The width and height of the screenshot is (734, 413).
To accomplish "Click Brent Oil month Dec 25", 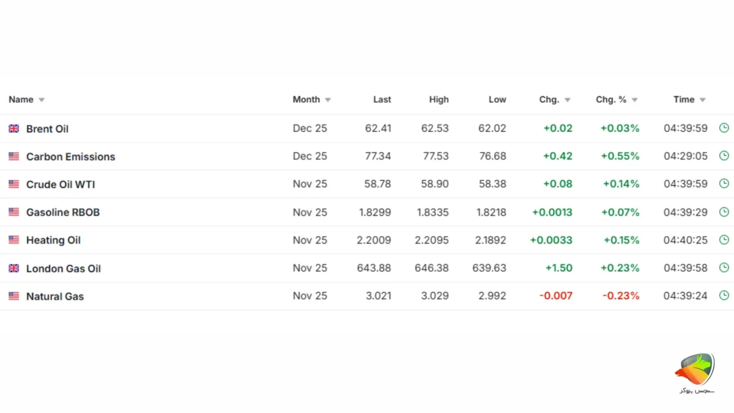I will click(x=310, y=128).
